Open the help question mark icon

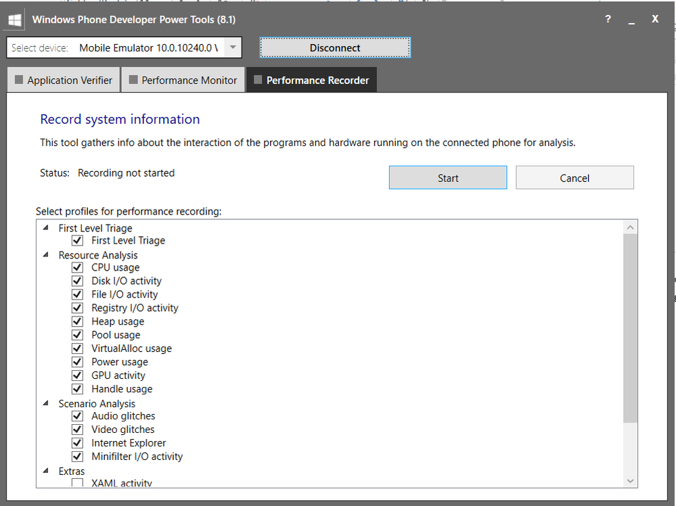tap(608, 19)
